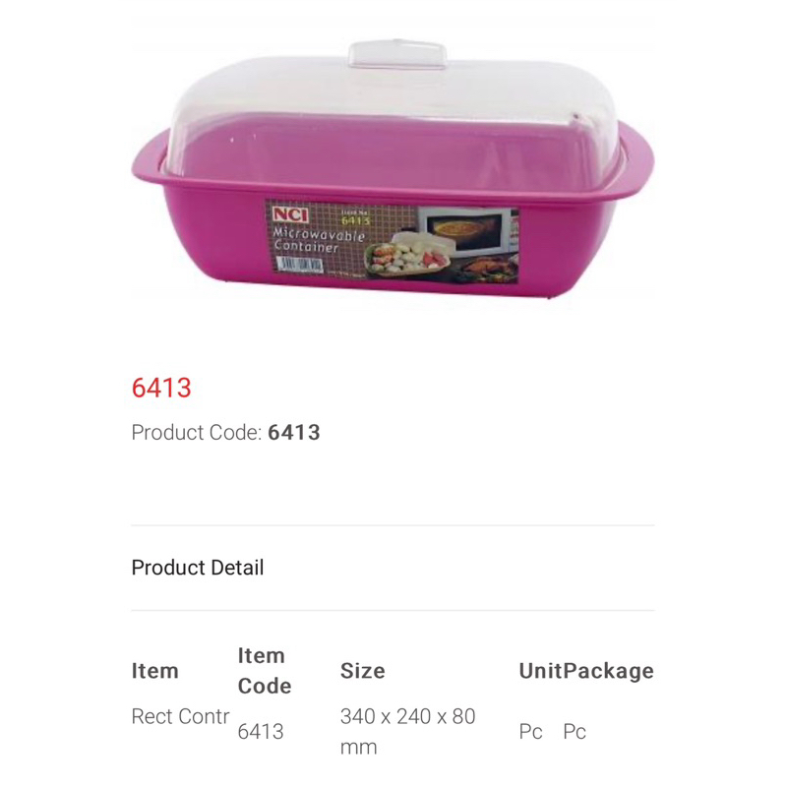Viewport: 787px width, 787px height.
Task: Select the 340 x 240 x 80 mm size cell
Action: click(408, 732)
